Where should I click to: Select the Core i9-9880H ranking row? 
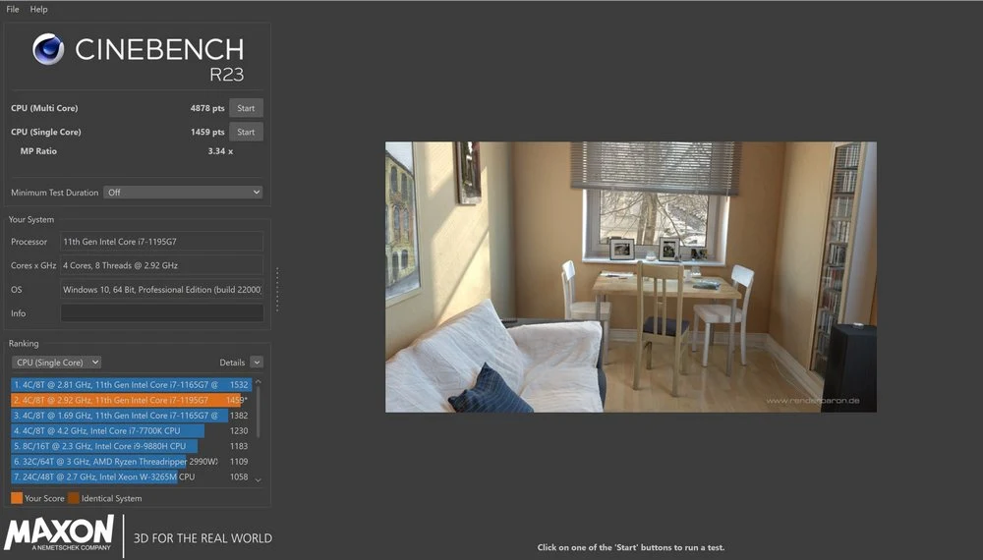click(131, 446)
